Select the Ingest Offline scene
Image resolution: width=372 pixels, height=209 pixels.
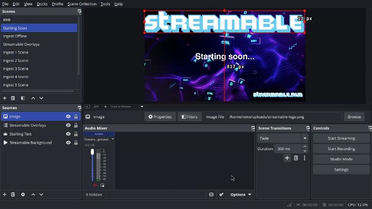39,36
